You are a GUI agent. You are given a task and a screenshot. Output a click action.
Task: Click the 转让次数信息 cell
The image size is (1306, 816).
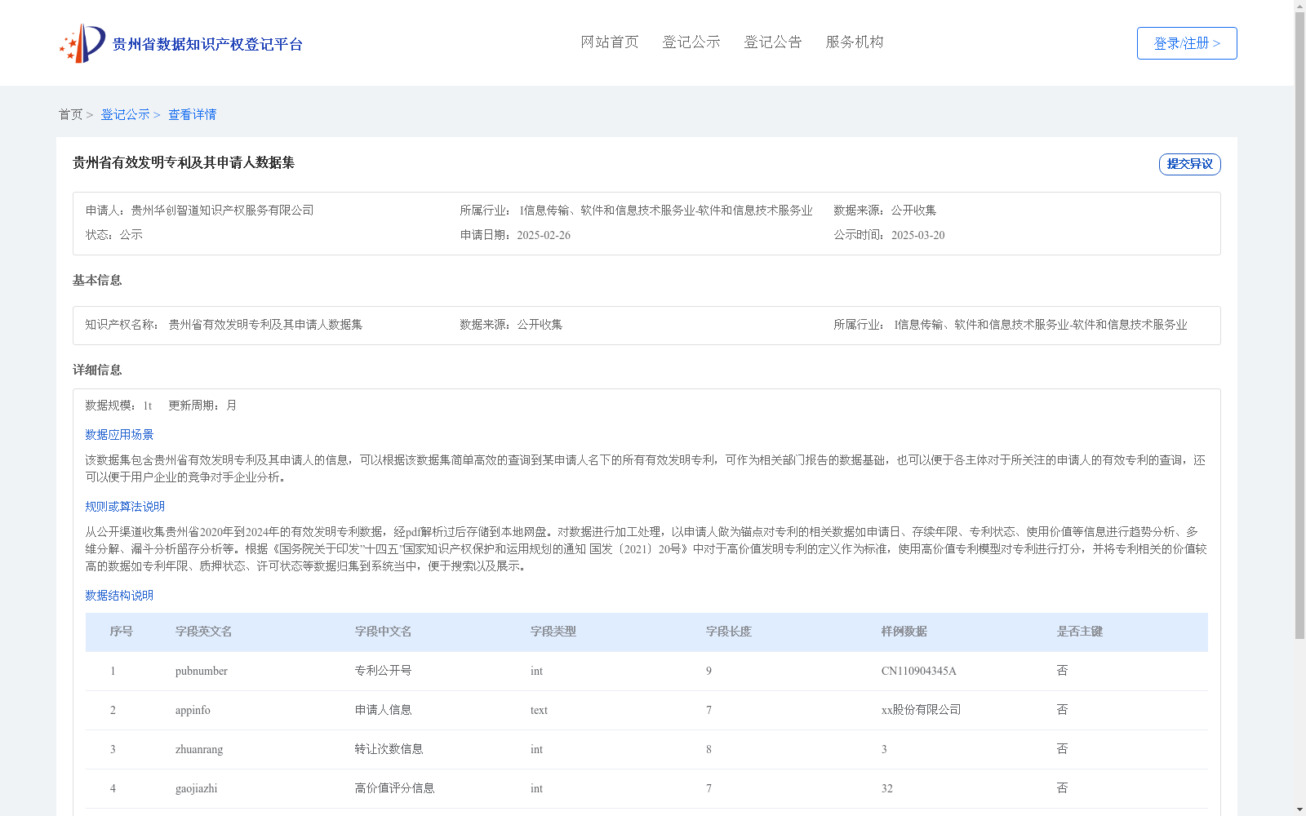click(389, 749)
